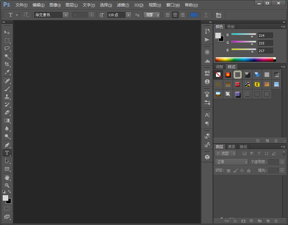The height and width of the screenshot is (225, 288).
Task: Select the Pen tool
Action: tap(7, 145)
